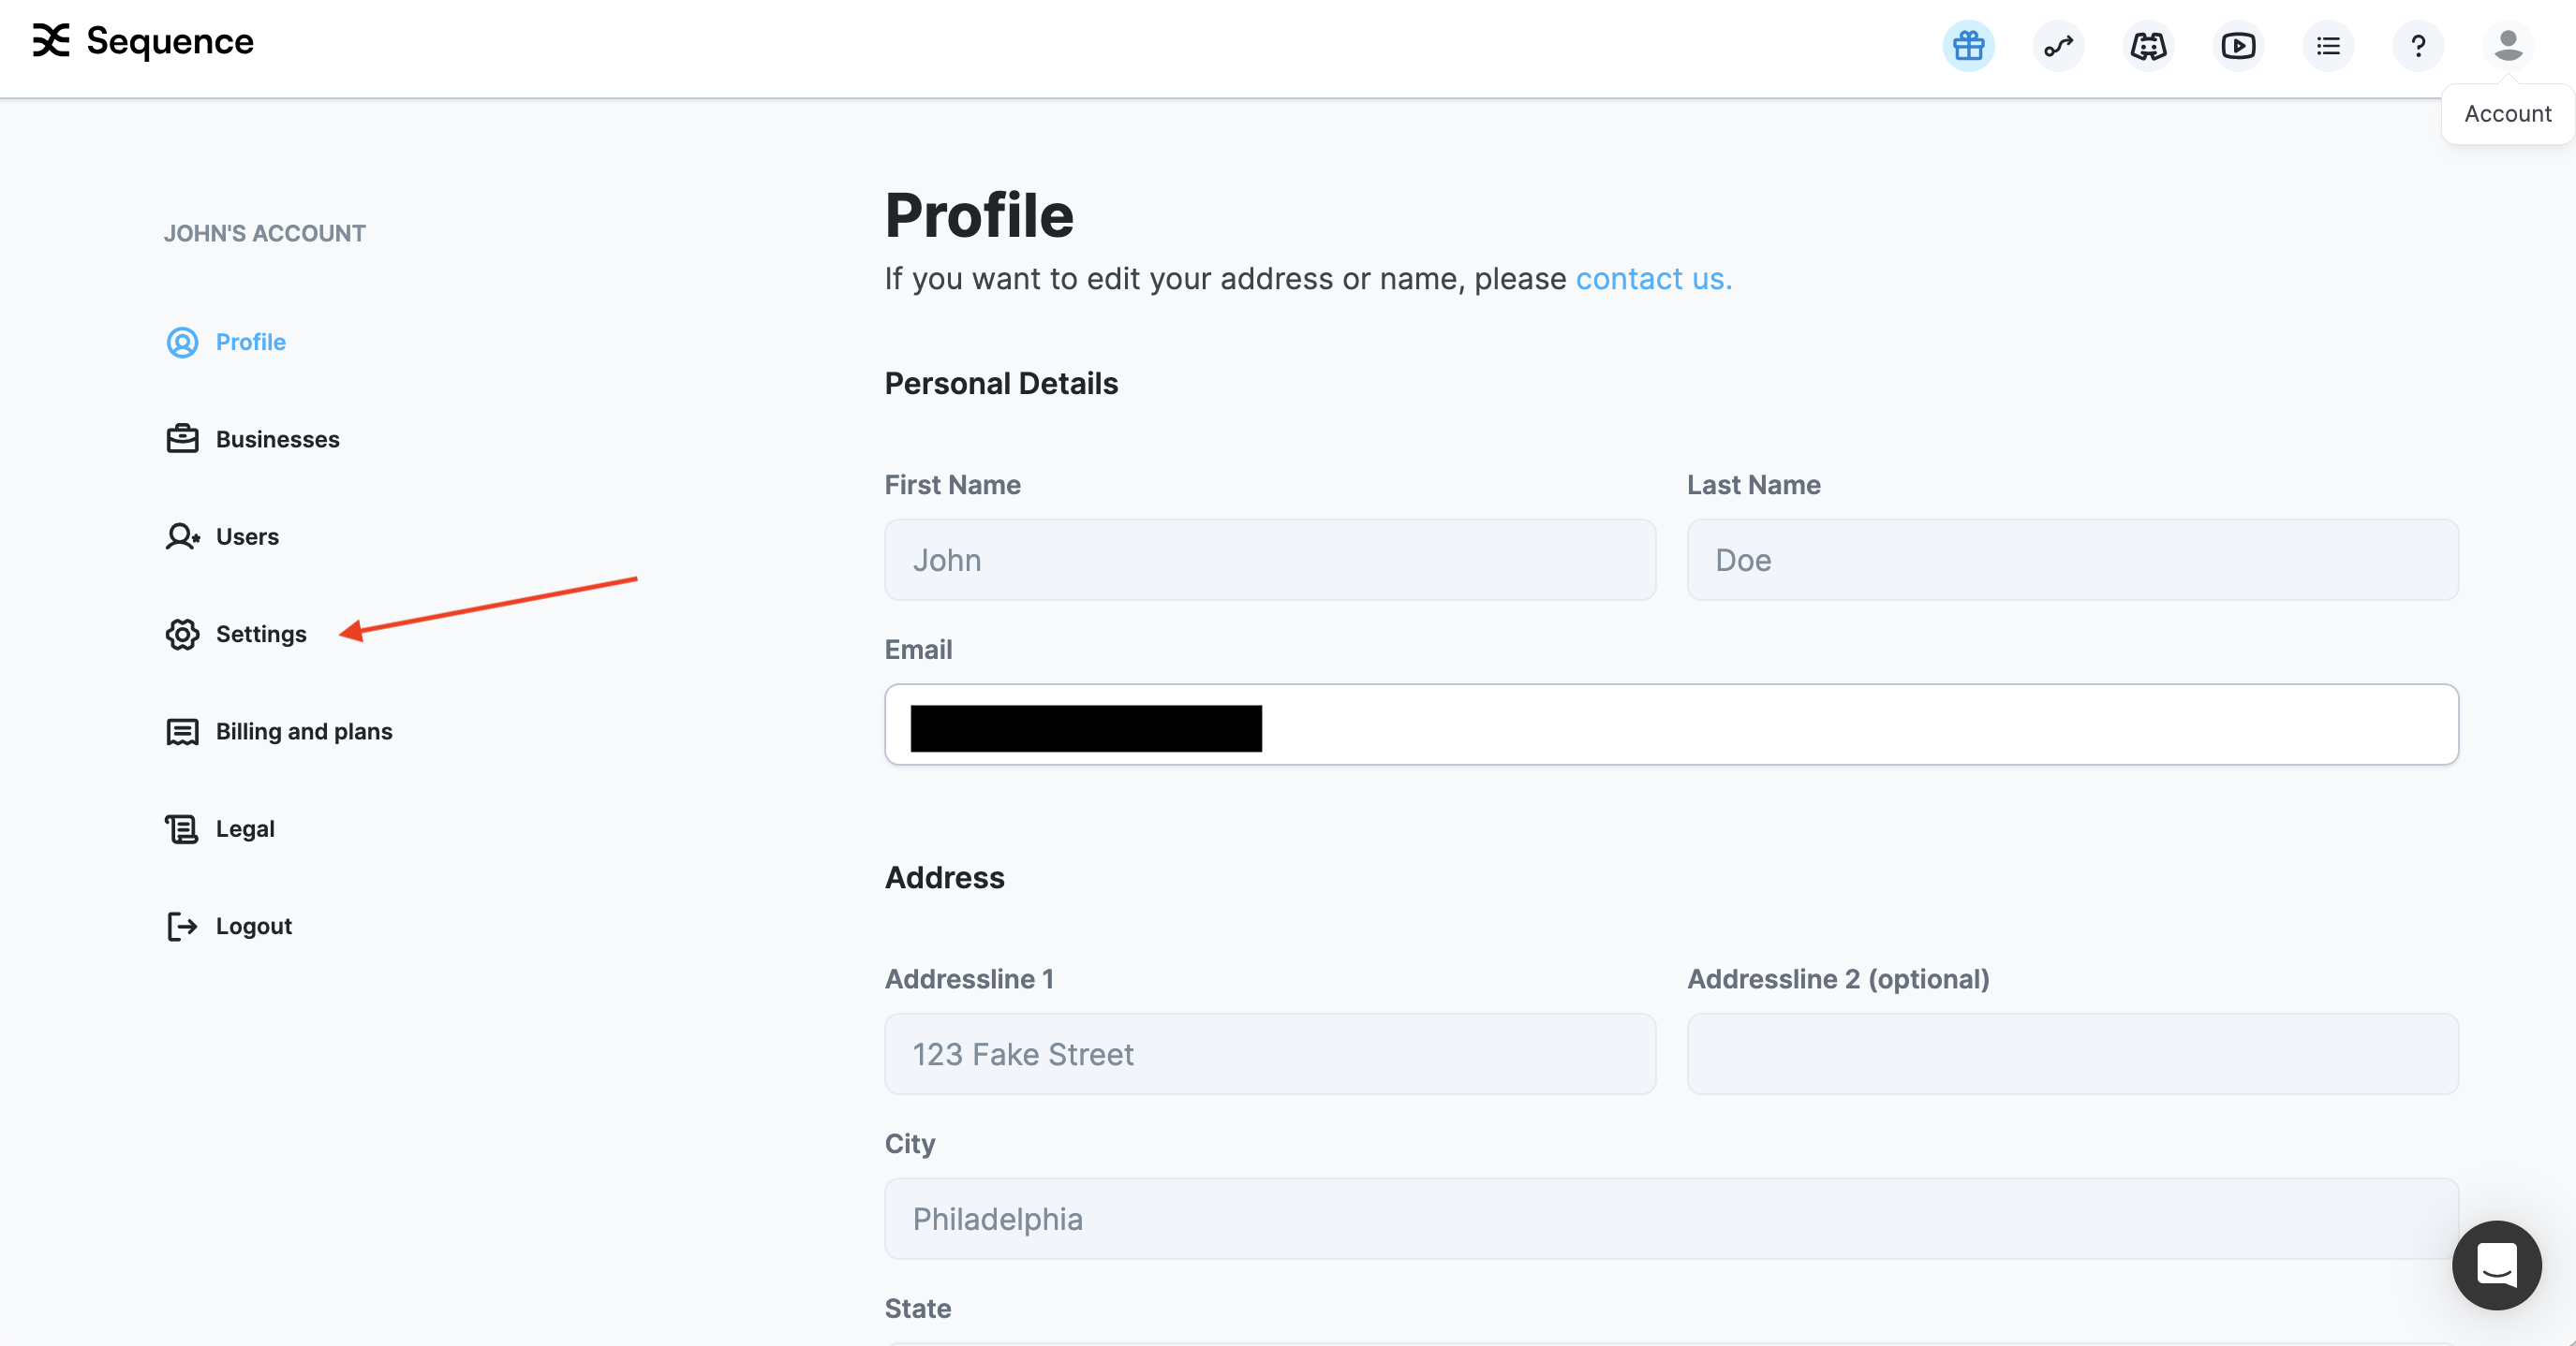Click the City field showing Philadelphia
The width and height of the screenshot is (2576, 1346).
pos(1671,1219)
